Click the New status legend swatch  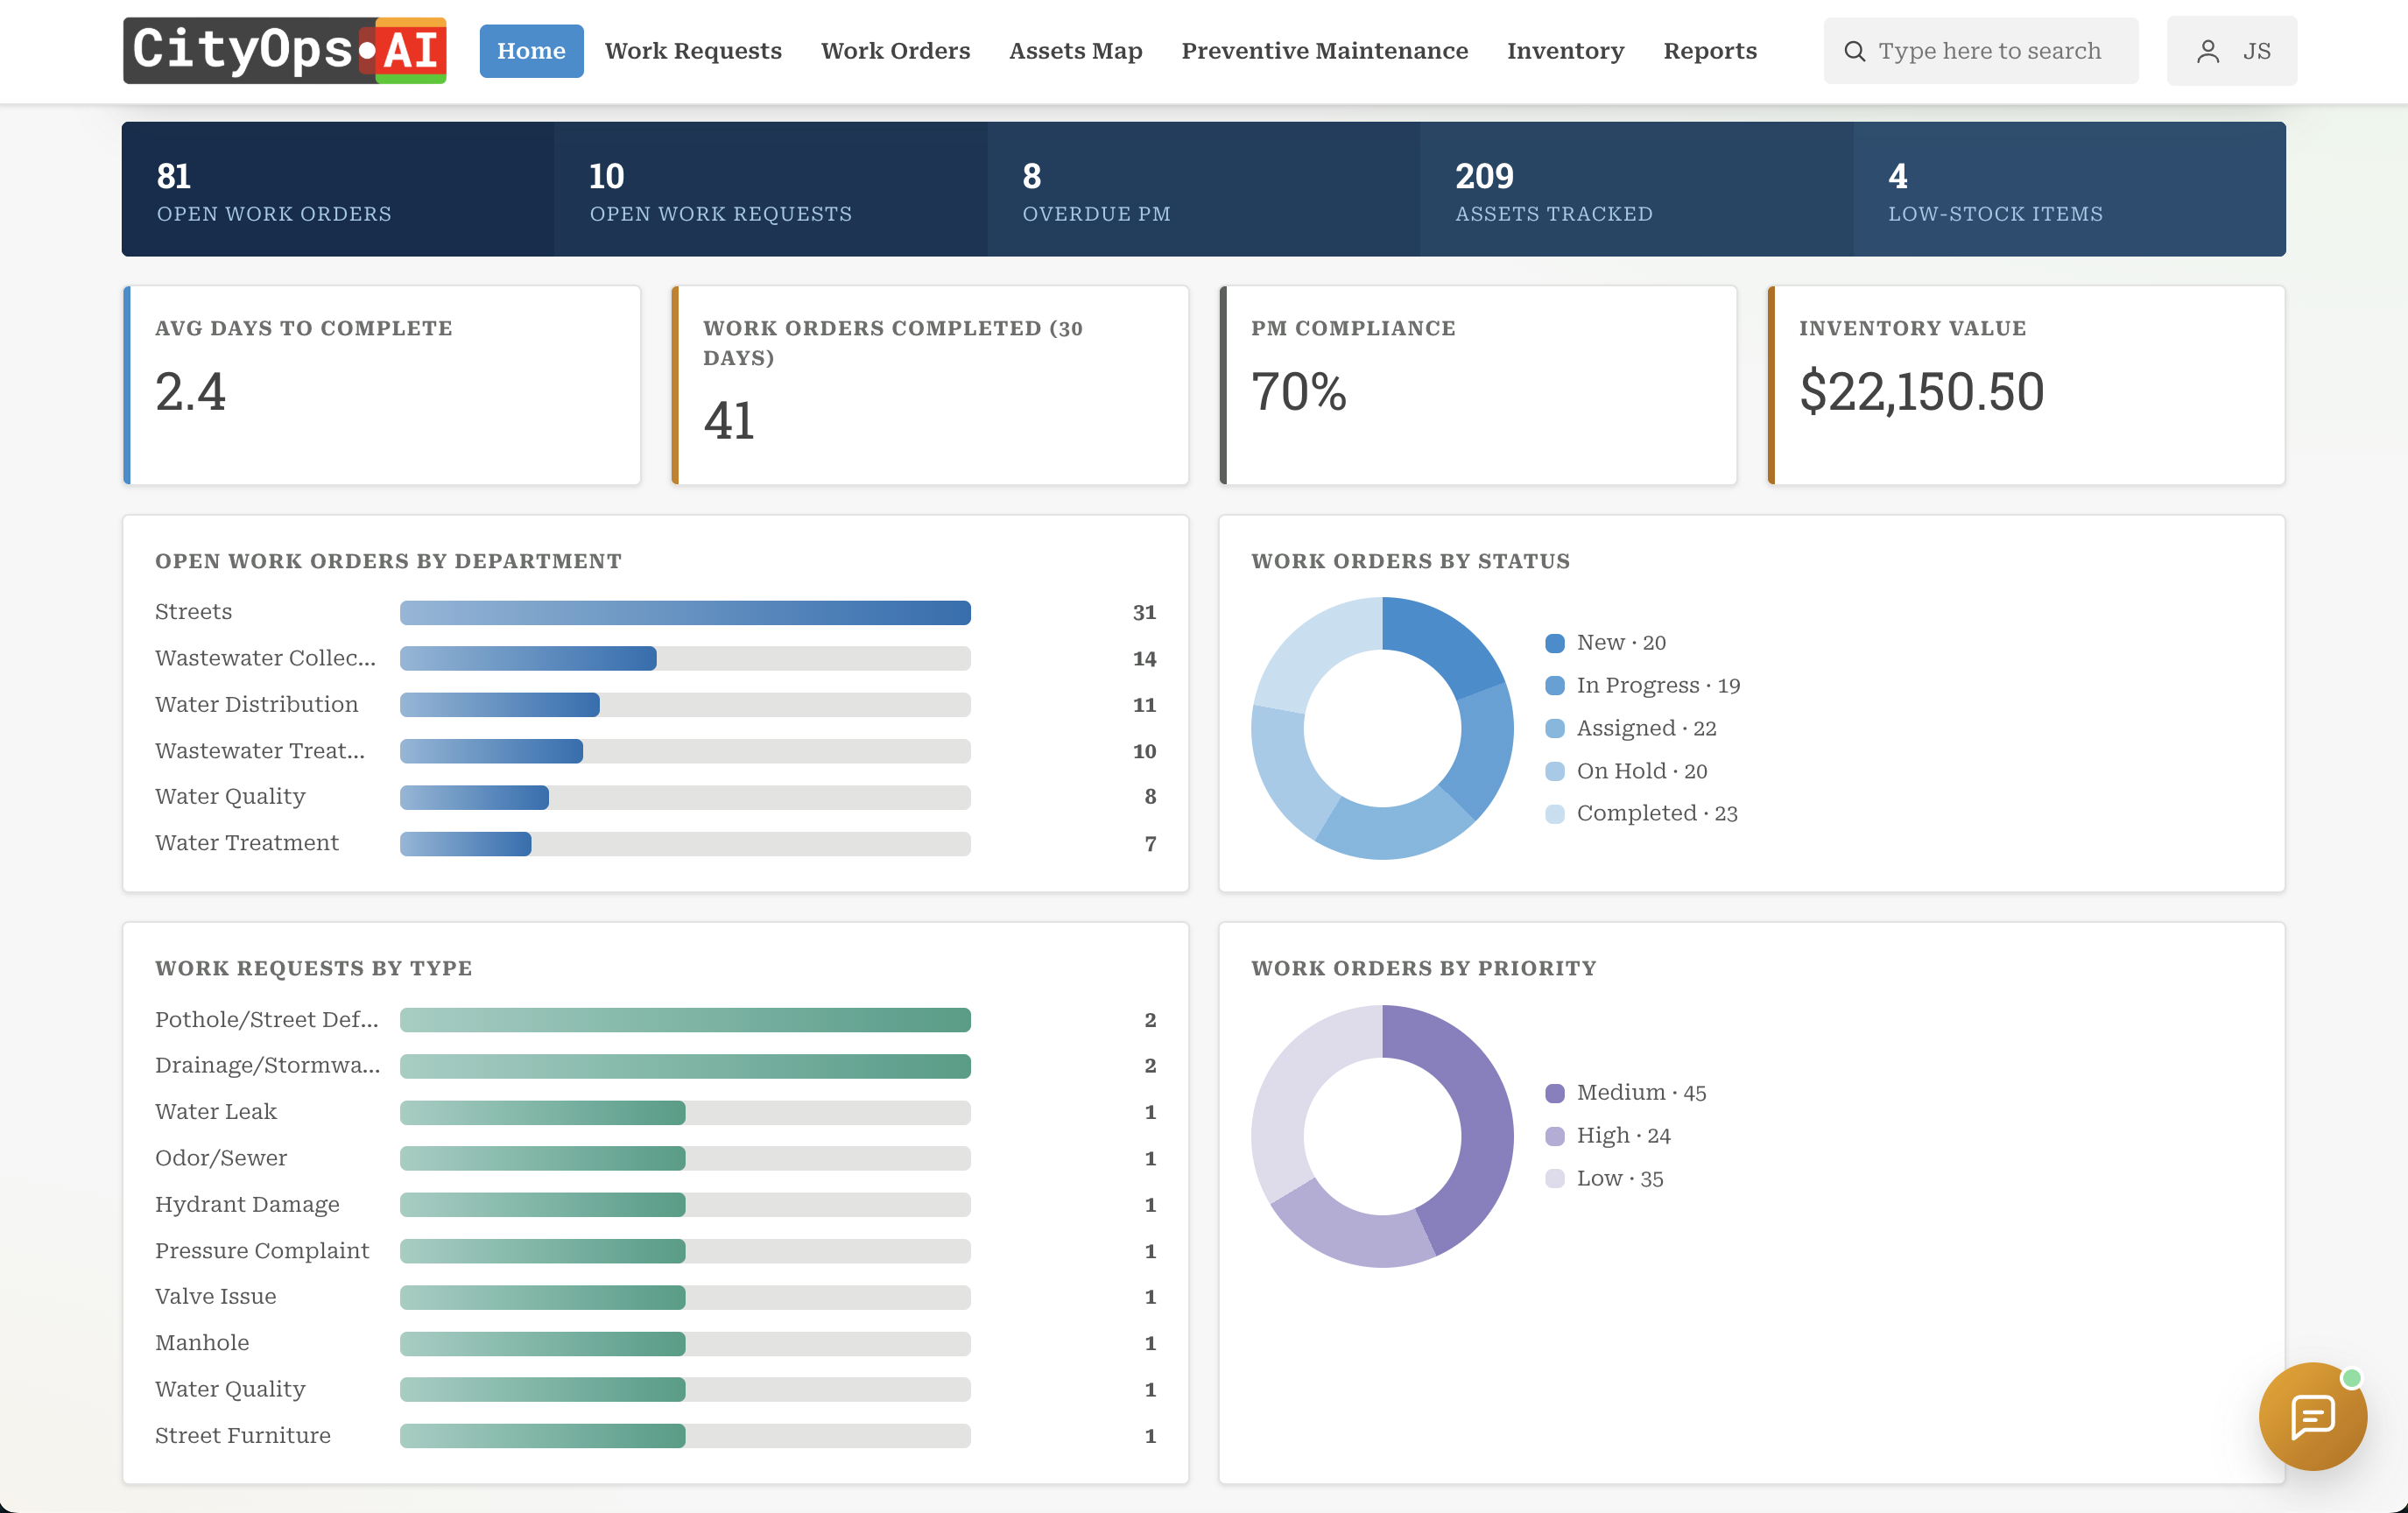(x=1554, y=643)
